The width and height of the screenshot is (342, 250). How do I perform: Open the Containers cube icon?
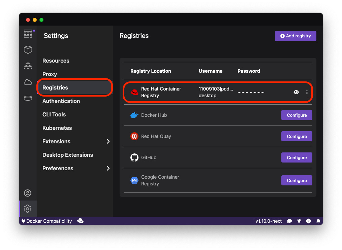pyautogui.click(x=28, y=50)
